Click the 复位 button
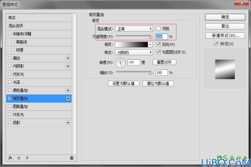The image size is (251, 167). click(x=225, y=26)
